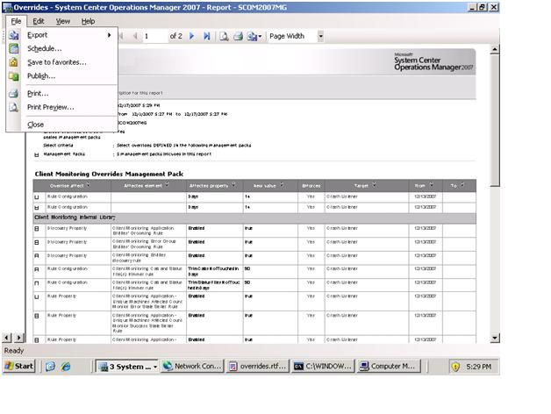The height and width of the screenshot is (414, 551).
Task: Sort by To column arrows
Action: coord(462,185)
